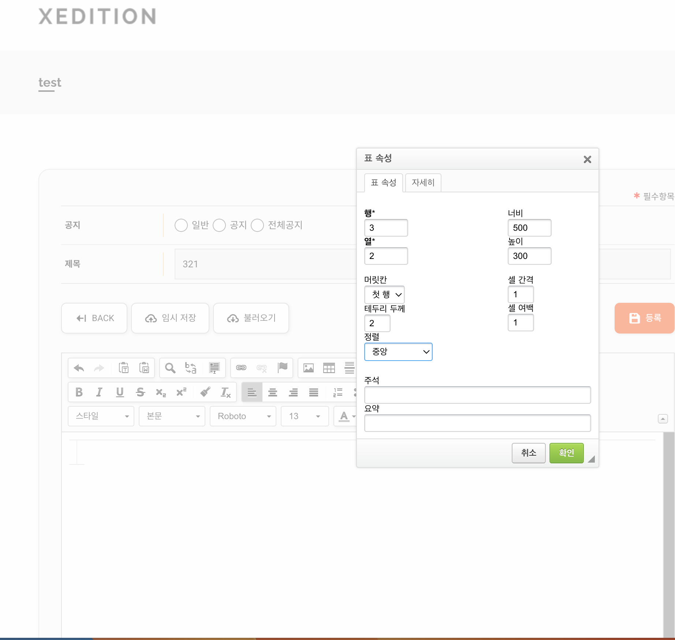The height and width of the screenshot is (640, 675).
Task: Click the 셀 여백 input field
Action: pos(521,323)
